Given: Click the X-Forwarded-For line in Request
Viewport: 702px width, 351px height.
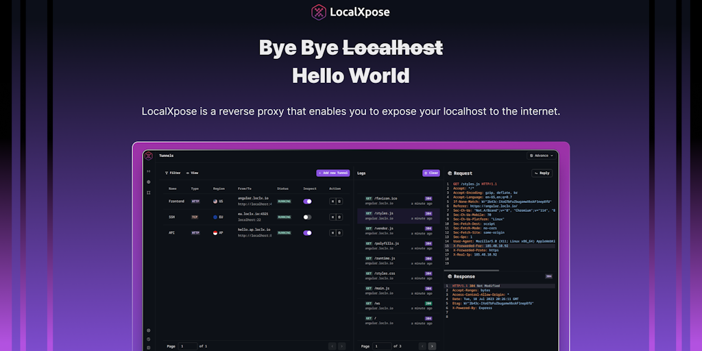Looking at the screenshot, I should 499,246.
